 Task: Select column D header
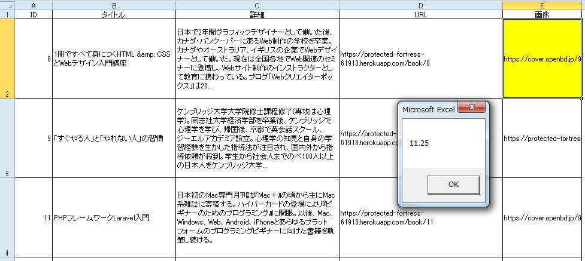point(421,5)
